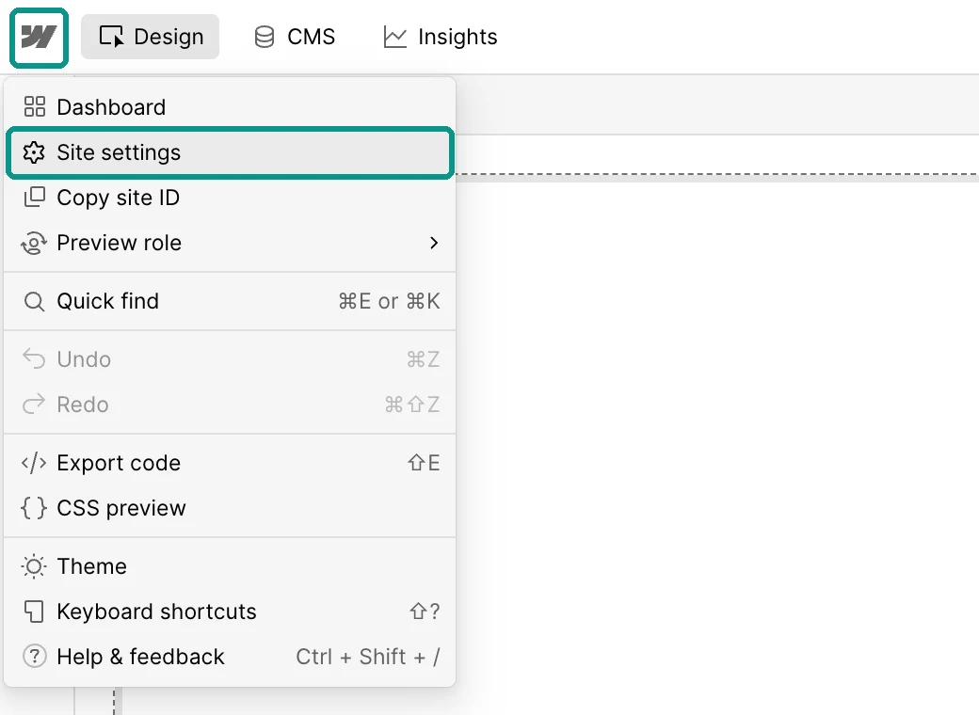Open the Insights tab
This screenshot has height=715, width=979.
[x=440, y=37]
